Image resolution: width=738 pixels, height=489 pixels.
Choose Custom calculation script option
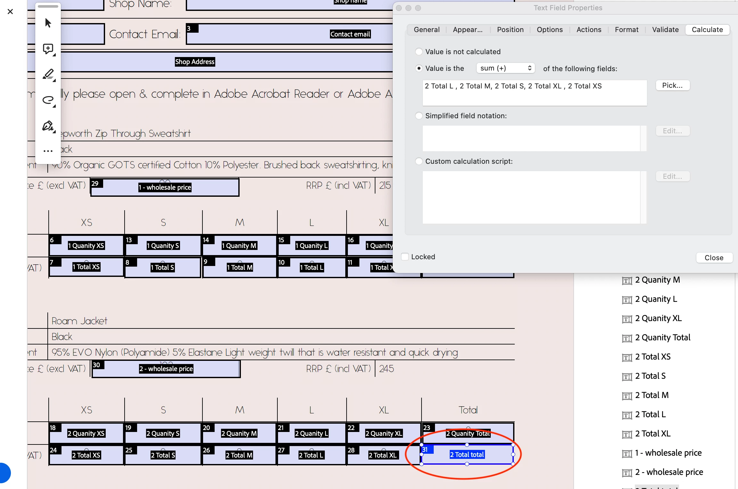[419, 161]
